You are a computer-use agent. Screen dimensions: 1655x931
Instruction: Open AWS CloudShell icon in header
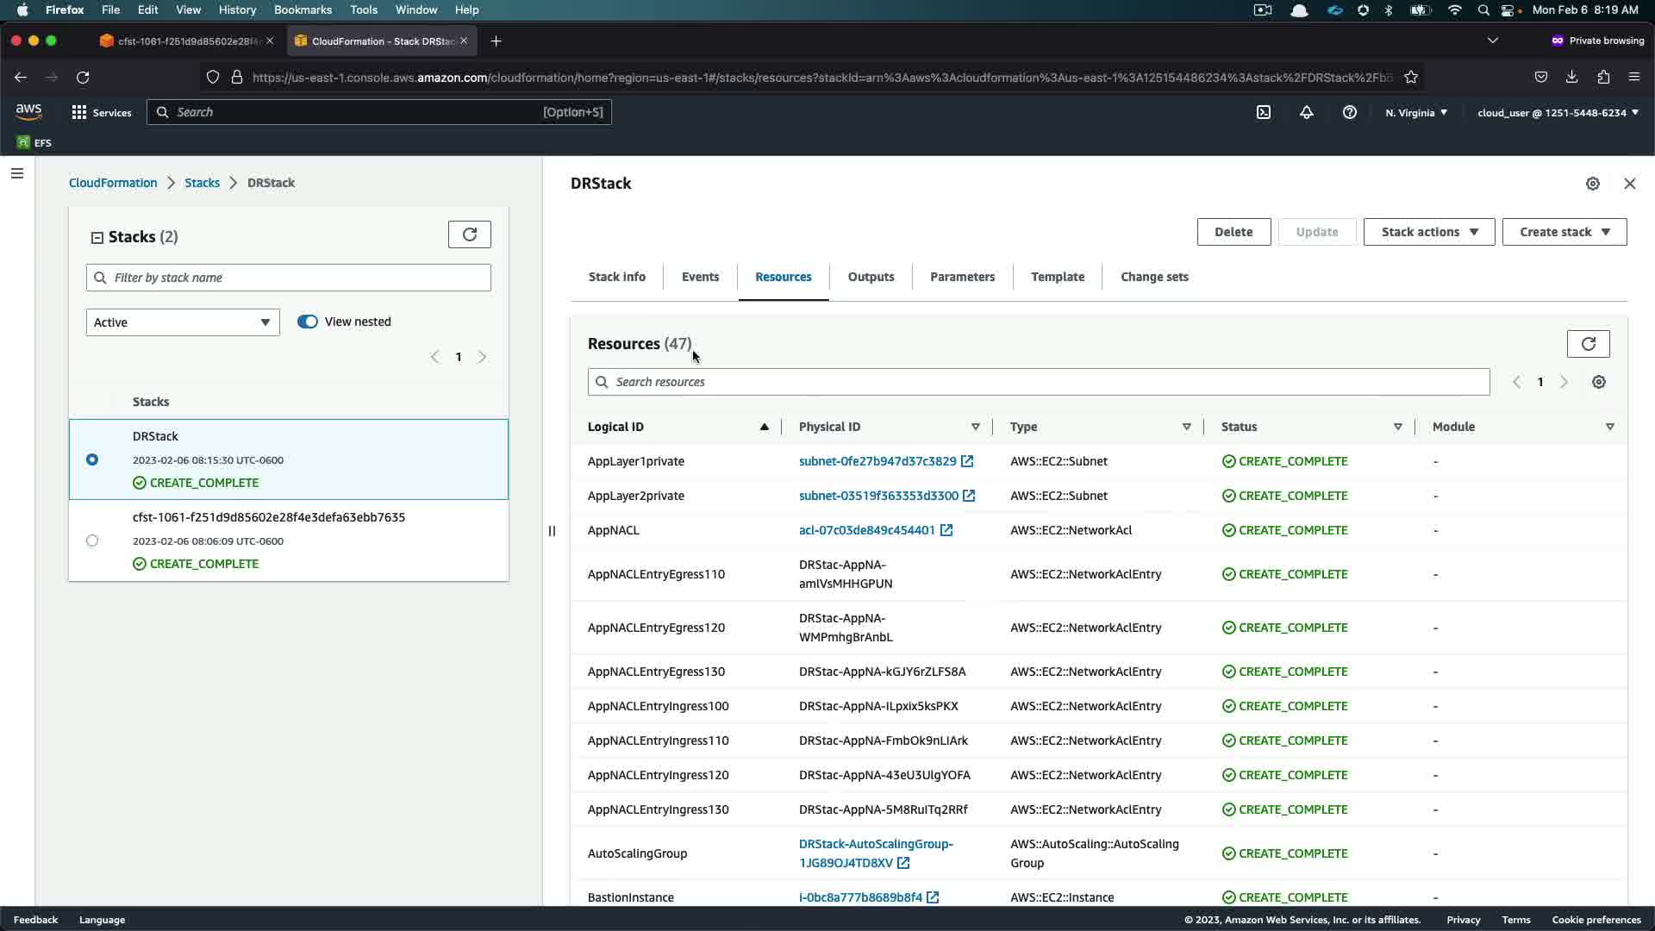tap(1264, 112)
